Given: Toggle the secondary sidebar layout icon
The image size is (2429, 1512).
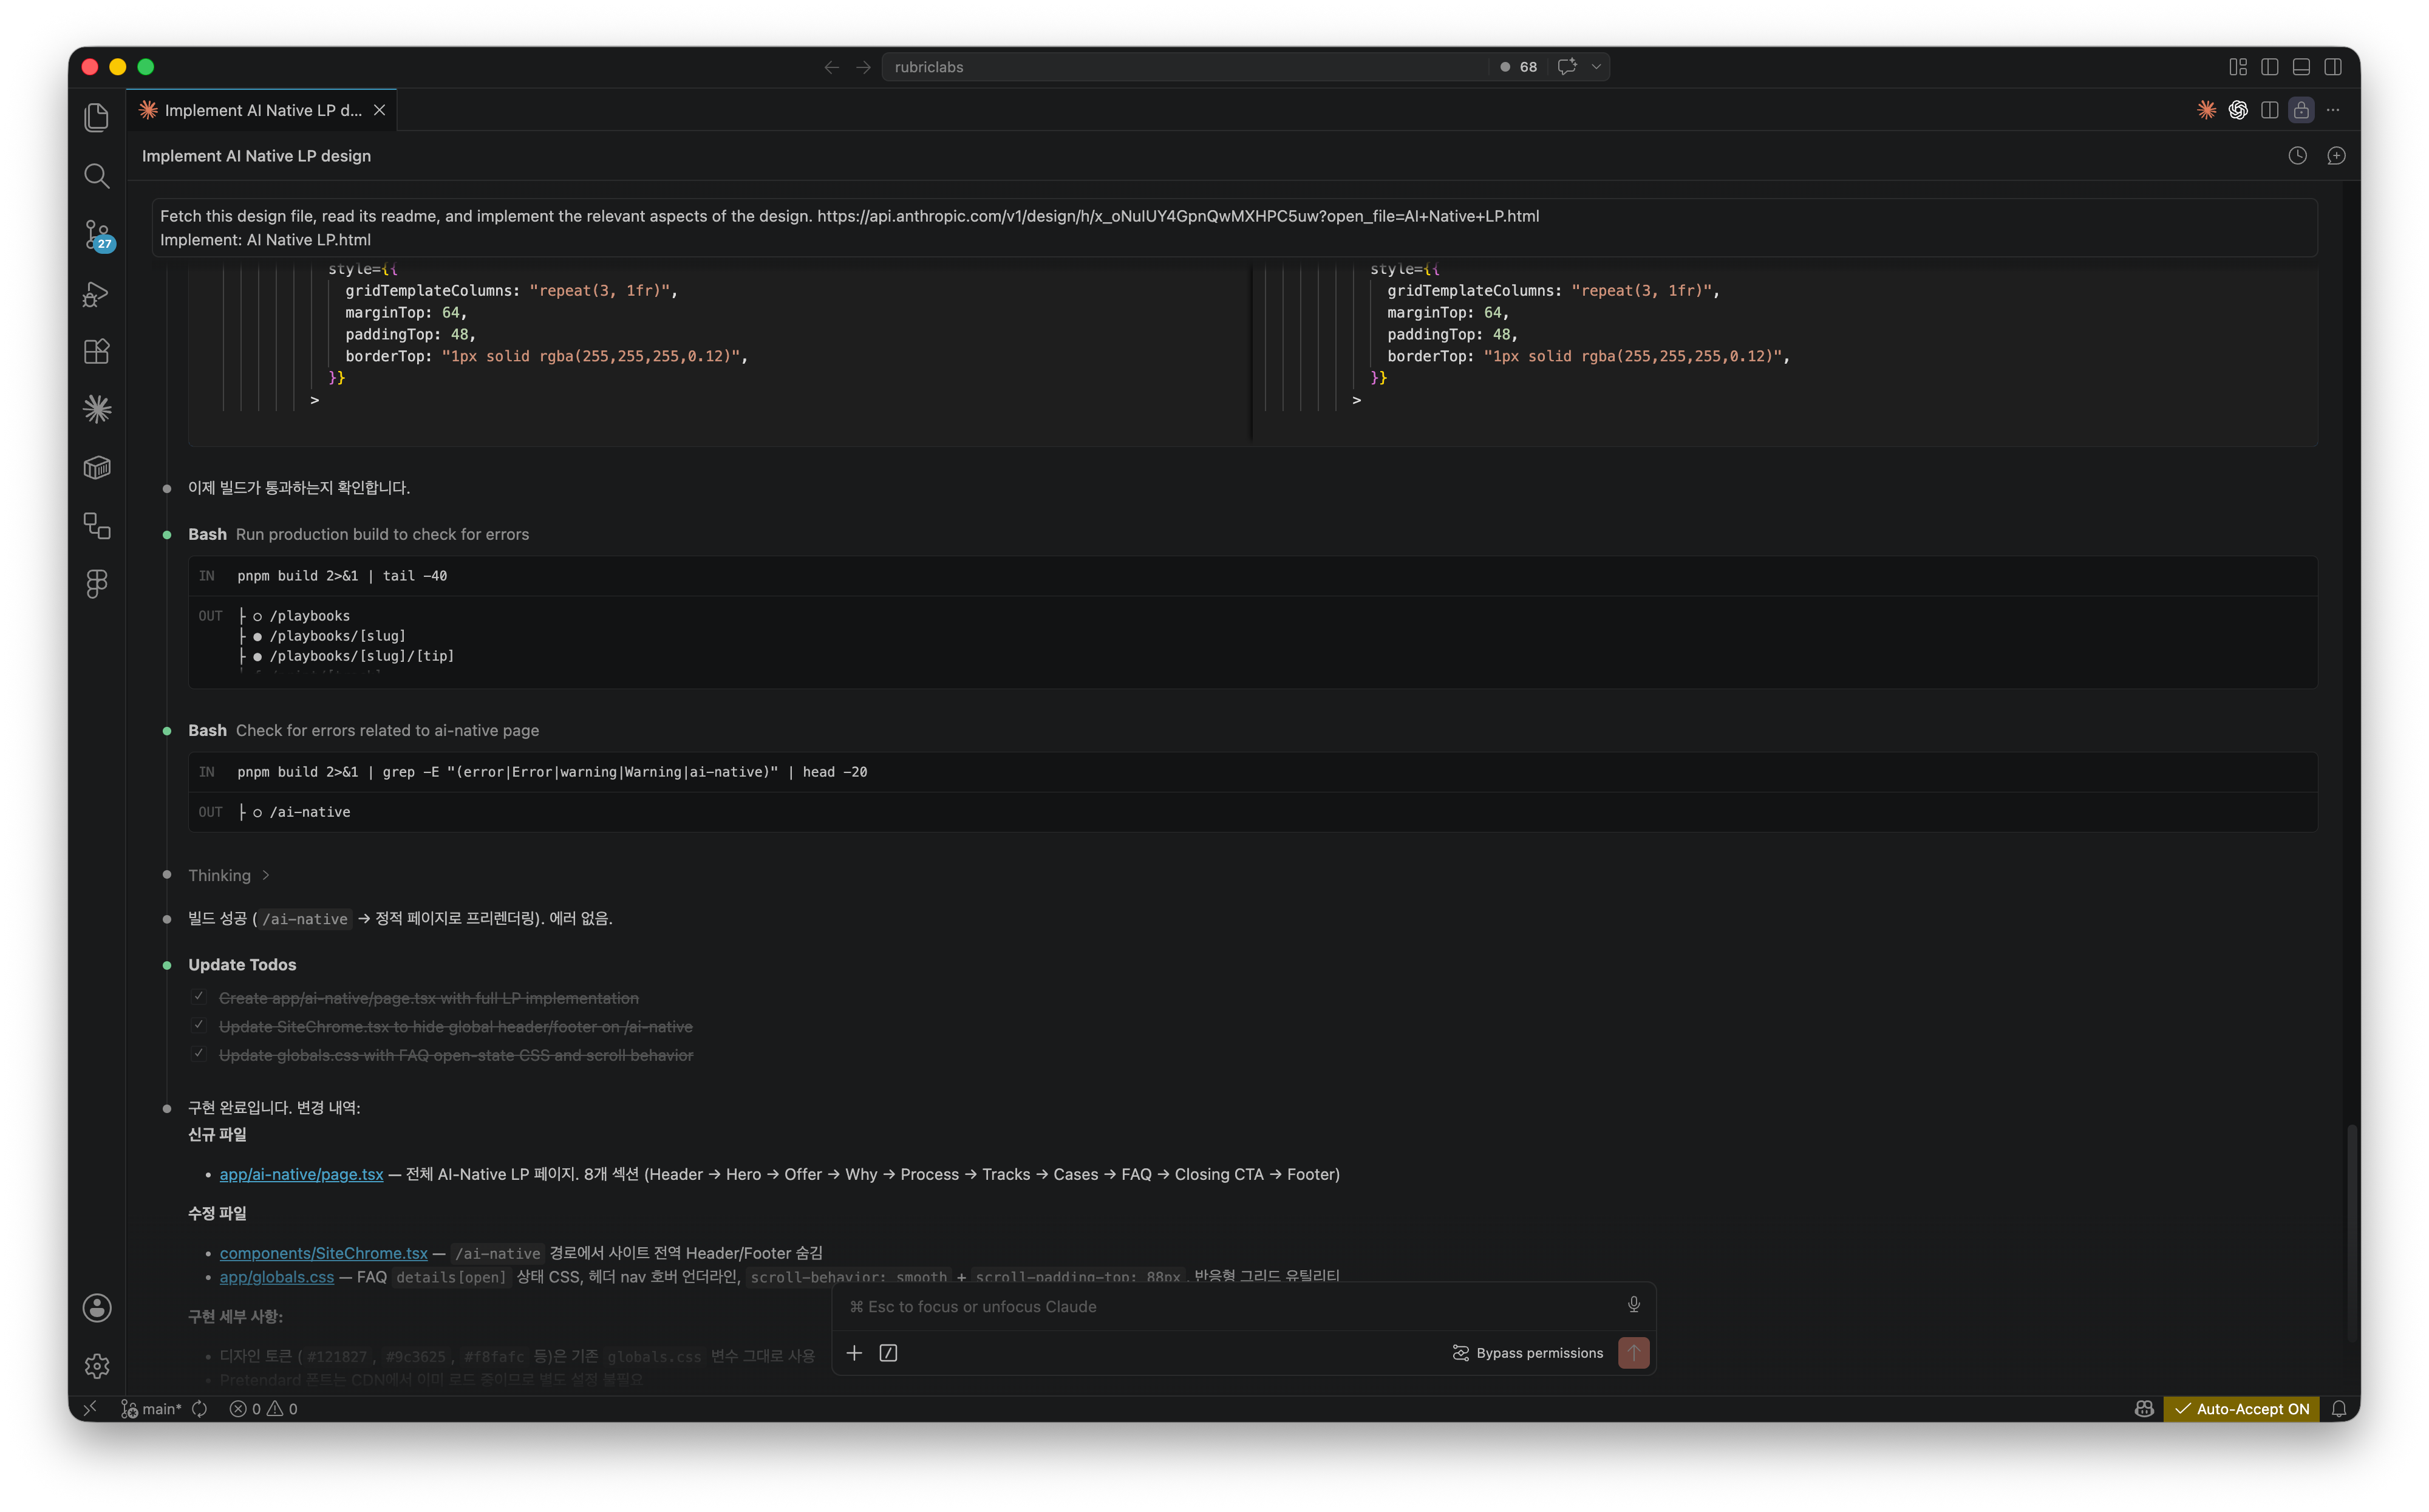Looking at the screenshot, I should pos(2333,67).
